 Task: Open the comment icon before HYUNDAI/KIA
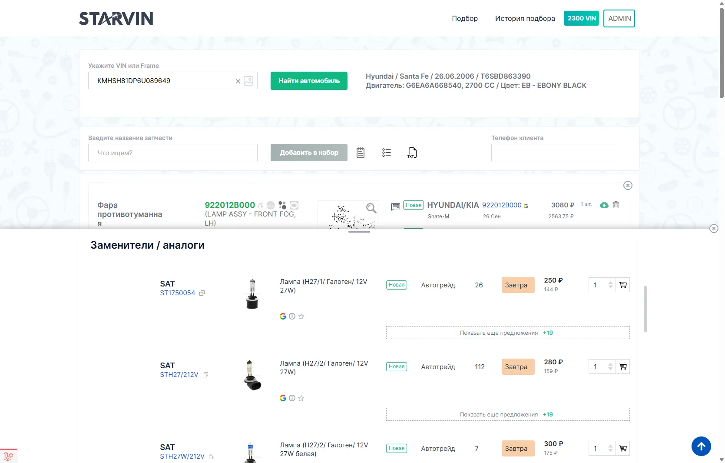pyautogui.click(x=395, y=207)
